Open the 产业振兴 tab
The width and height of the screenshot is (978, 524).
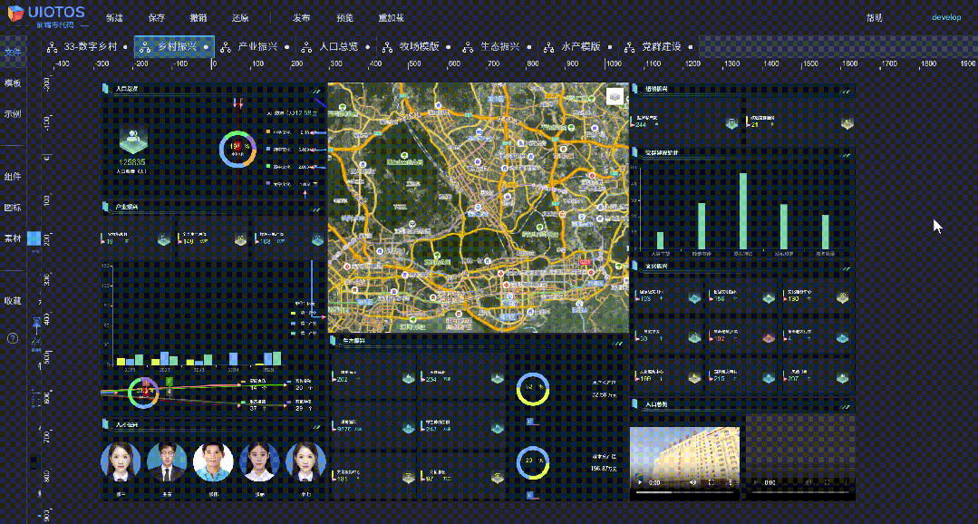(x=256, y=47)
